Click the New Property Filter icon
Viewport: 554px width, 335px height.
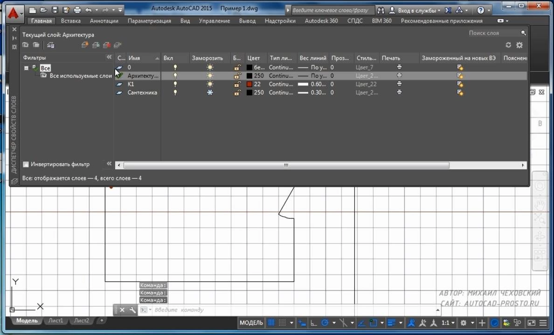26,45
